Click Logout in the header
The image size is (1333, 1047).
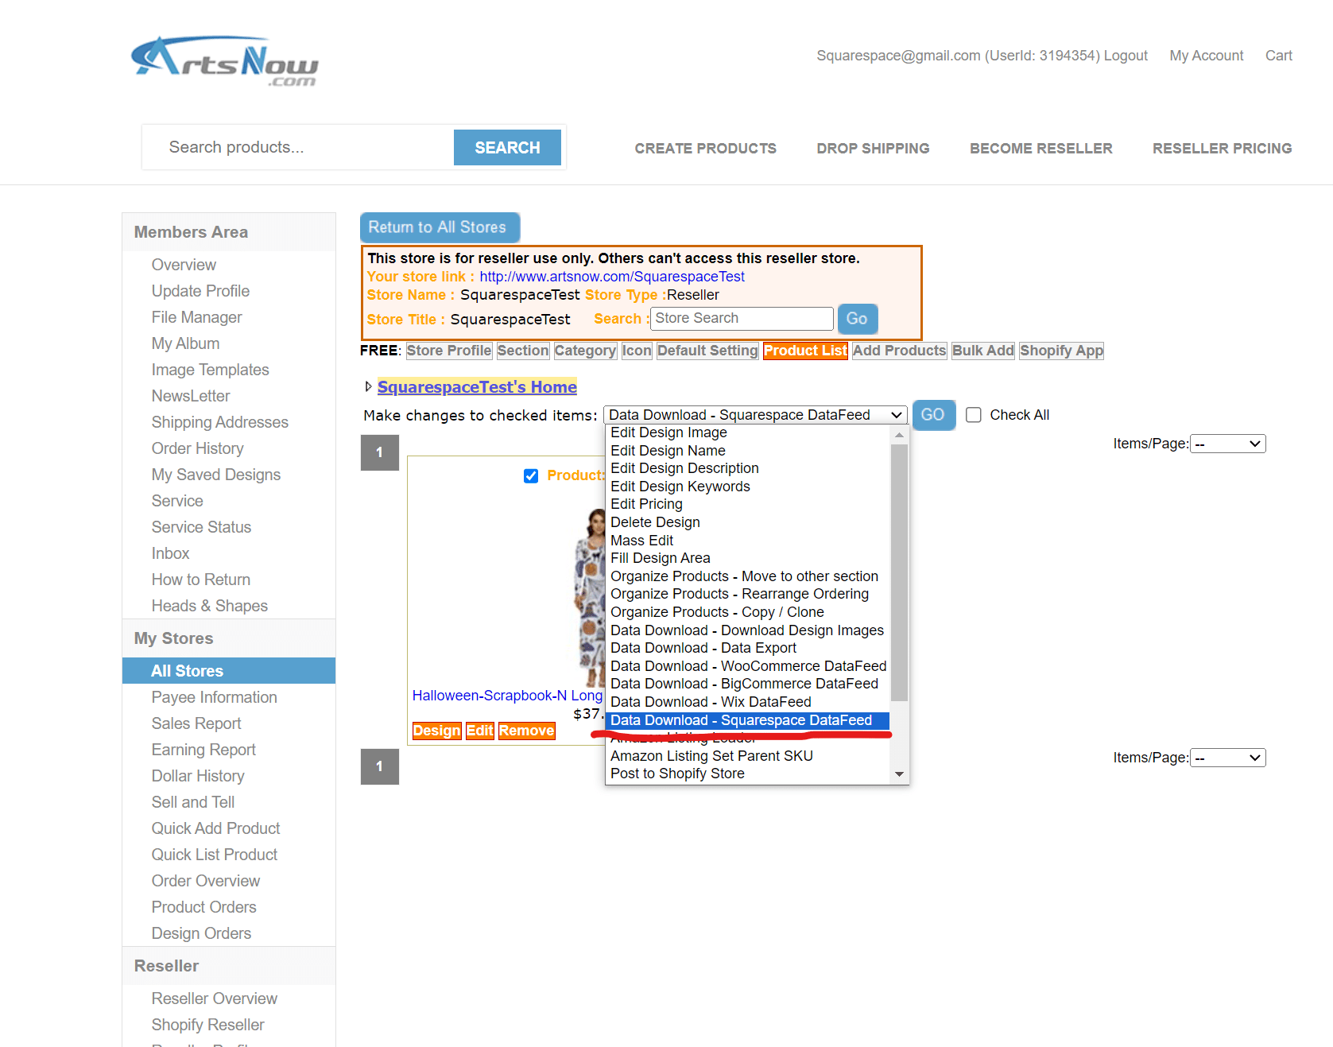pyautogui.click(x=1126, y=56)
